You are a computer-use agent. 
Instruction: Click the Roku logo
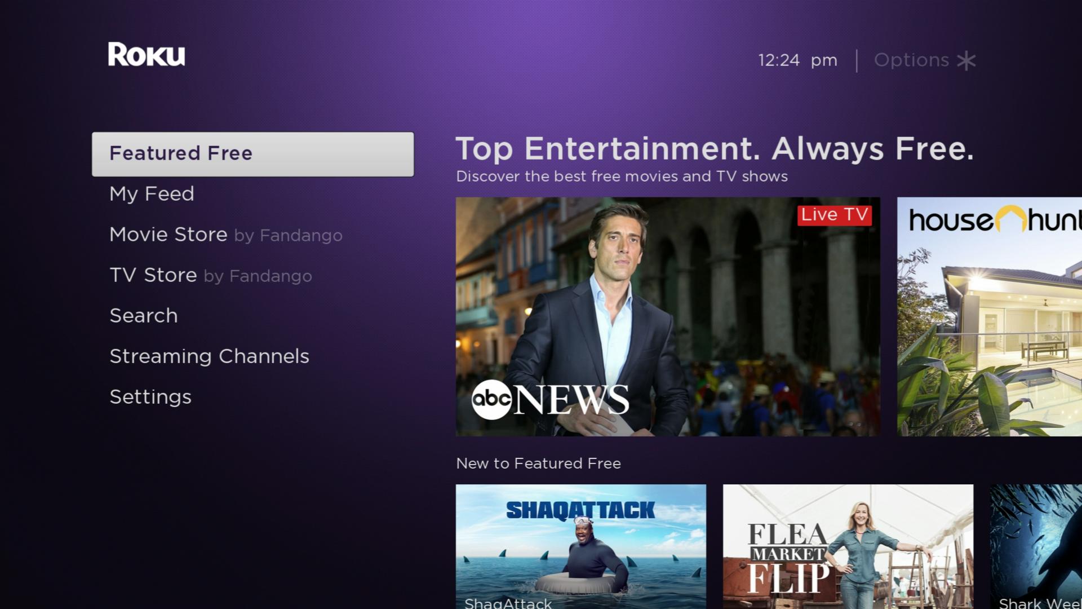pyautogui.click(x=147, y=55)
